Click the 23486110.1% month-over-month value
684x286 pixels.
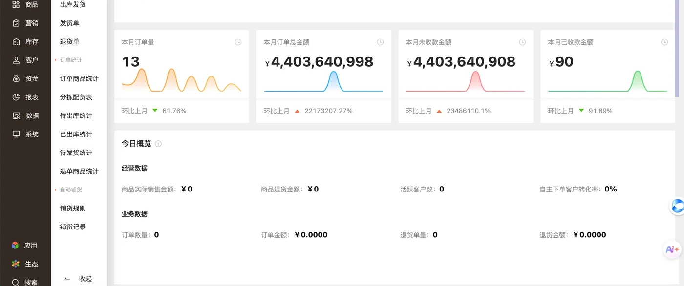[x=469, y=111]
